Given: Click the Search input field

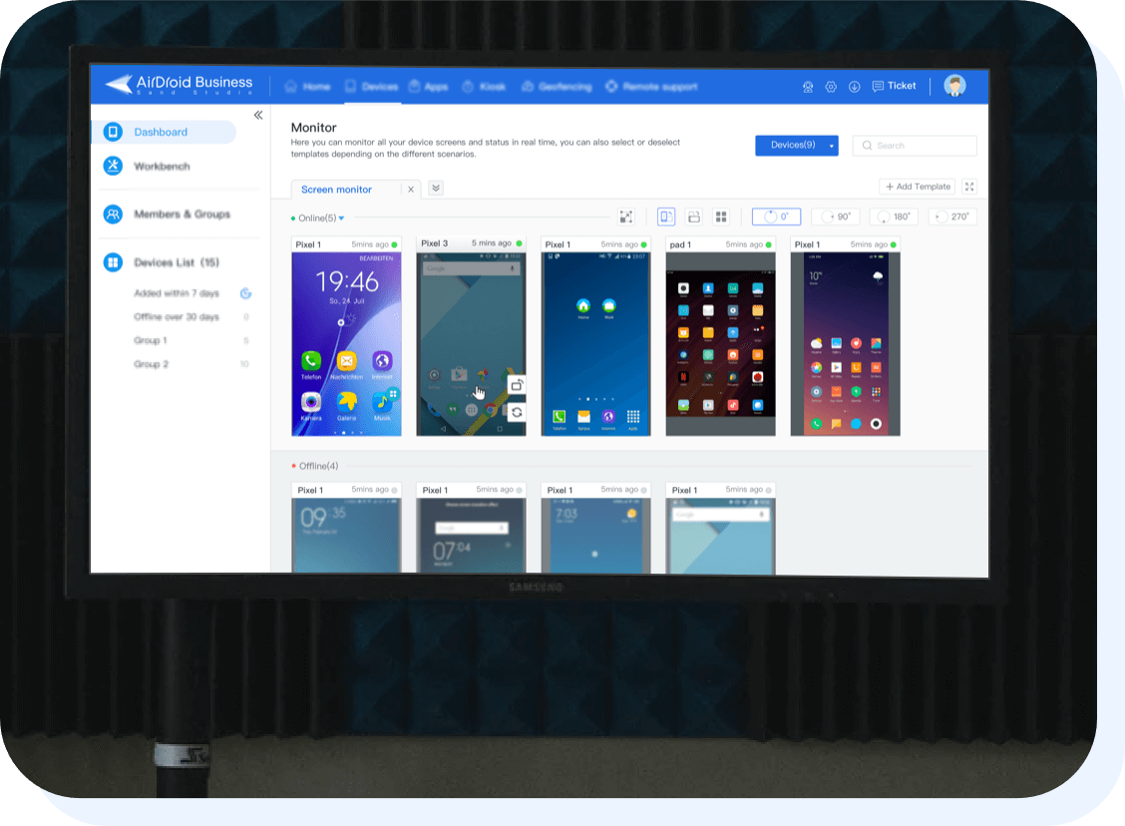Looking at the screenshot, I should tap(915, 146).
